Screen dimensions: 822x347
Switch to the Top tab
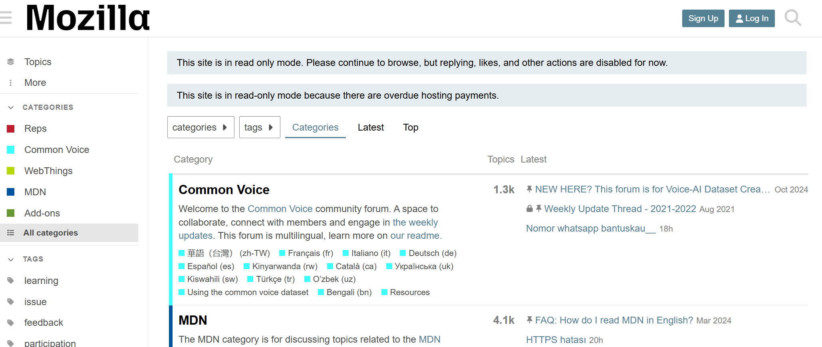(411, 127)
